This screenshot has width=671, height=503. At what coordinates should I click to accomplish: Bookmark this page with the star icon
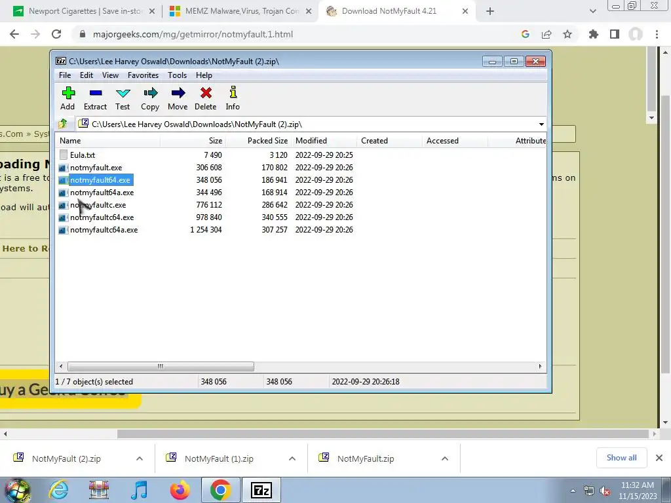567,34
